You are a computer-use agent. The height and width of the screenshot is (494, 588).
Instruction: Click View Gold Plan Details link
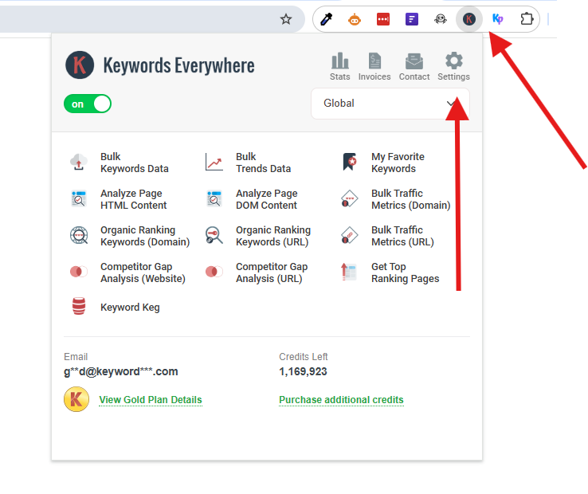151,400
